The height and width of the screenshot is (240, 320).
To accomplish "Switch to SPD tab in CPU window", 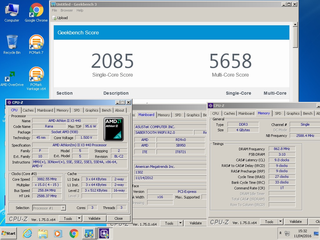I will pos(77,110).
